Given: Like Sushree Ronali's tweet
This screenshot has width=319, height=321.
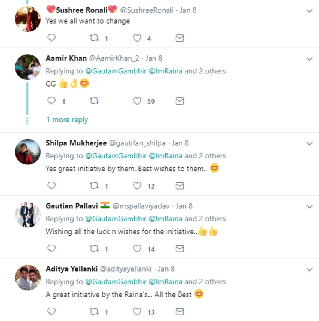Looking at the screenshot, I should 137,38.
